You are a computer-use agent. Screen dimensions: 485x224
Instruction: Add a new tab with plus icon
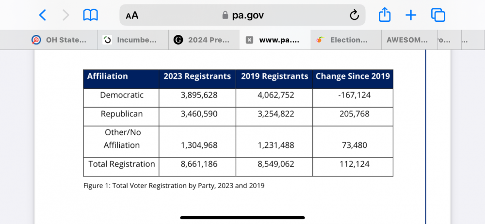[411, 16]
